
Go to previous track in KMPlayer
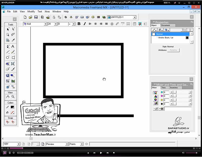coord(94,153)
